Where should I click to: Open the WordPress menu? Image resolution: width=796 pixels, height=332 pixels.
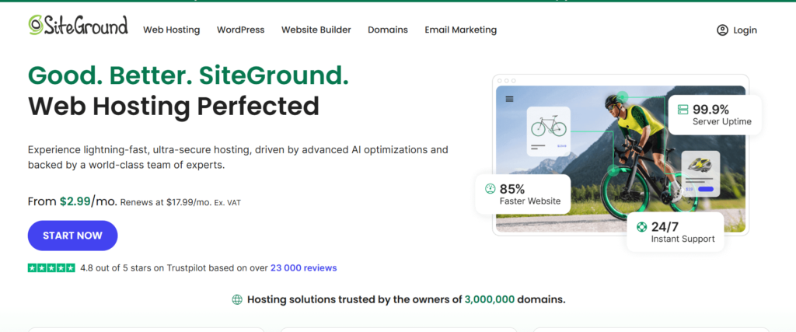pyautogui.click(x=241, y=30)
